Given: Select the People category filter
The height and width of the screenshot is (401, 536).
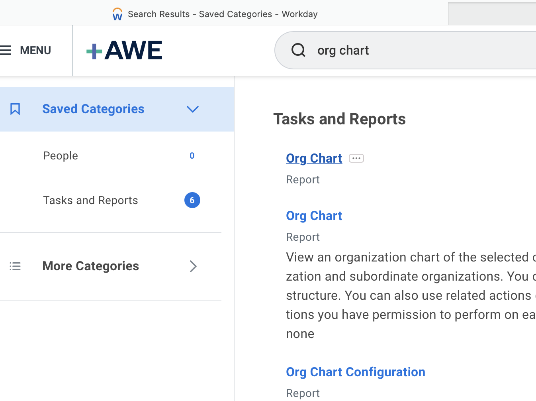Looking at the screenshot, I should [61, 155].
